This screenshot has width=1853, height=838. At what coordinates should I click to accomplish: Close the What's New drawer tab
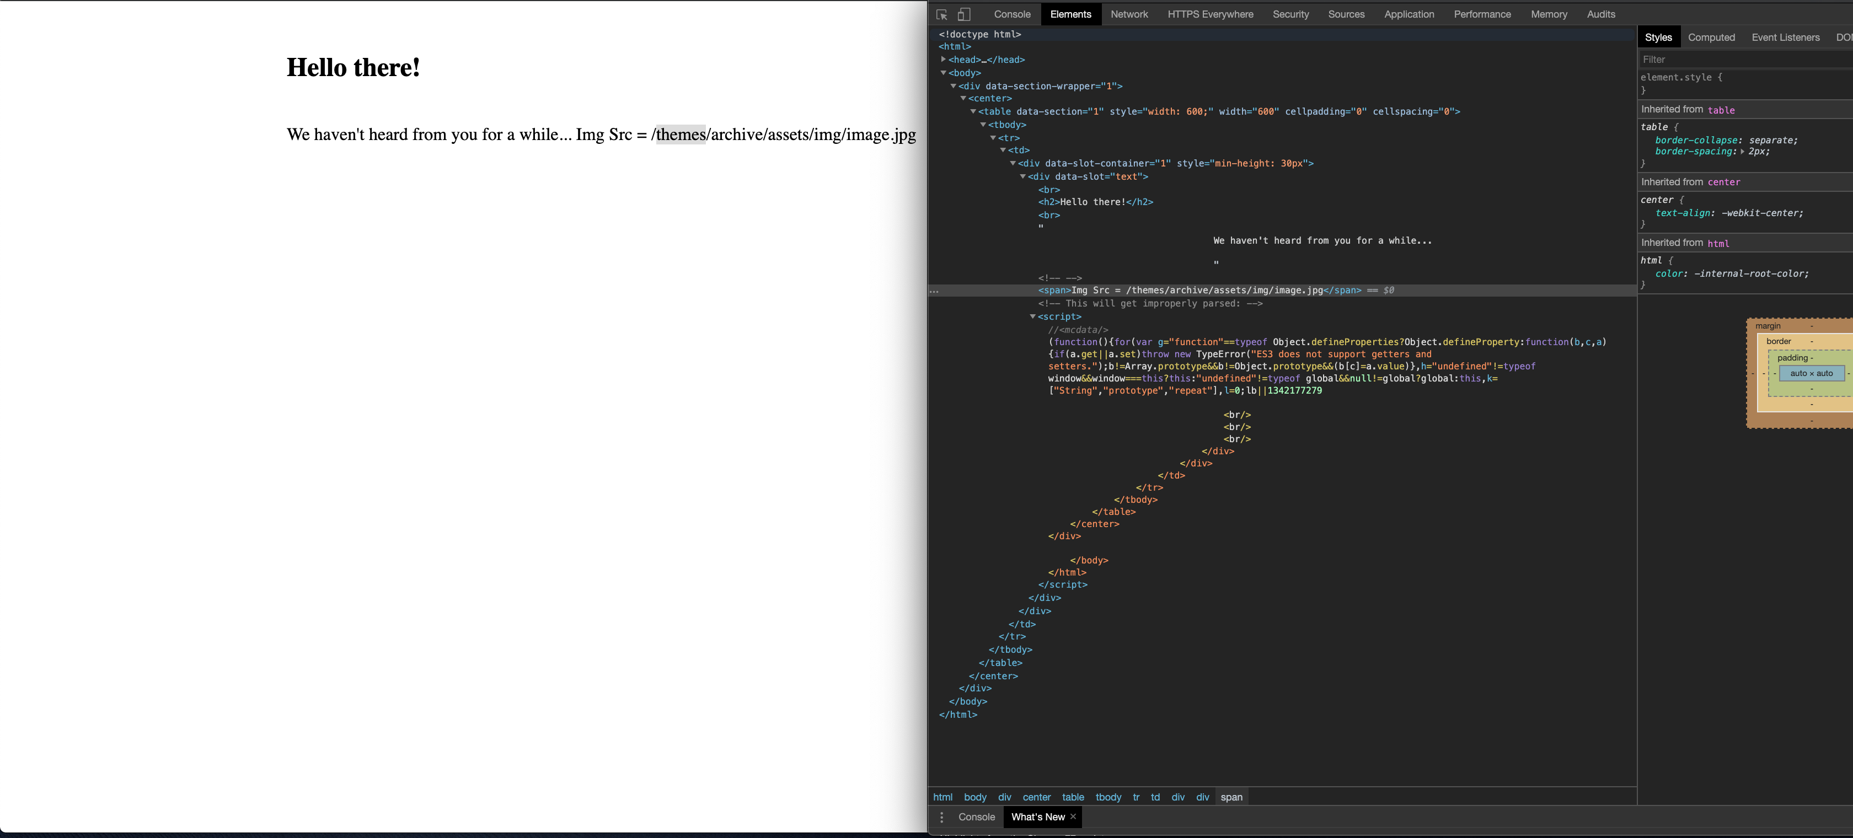tap(1073, 816)
